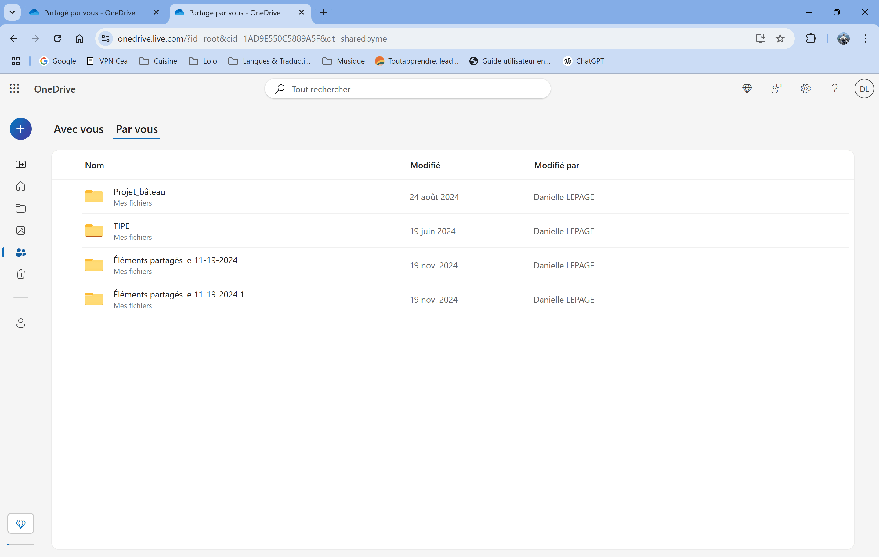Open the Chrome three-dot menu
879x557 pixels.
866,38
